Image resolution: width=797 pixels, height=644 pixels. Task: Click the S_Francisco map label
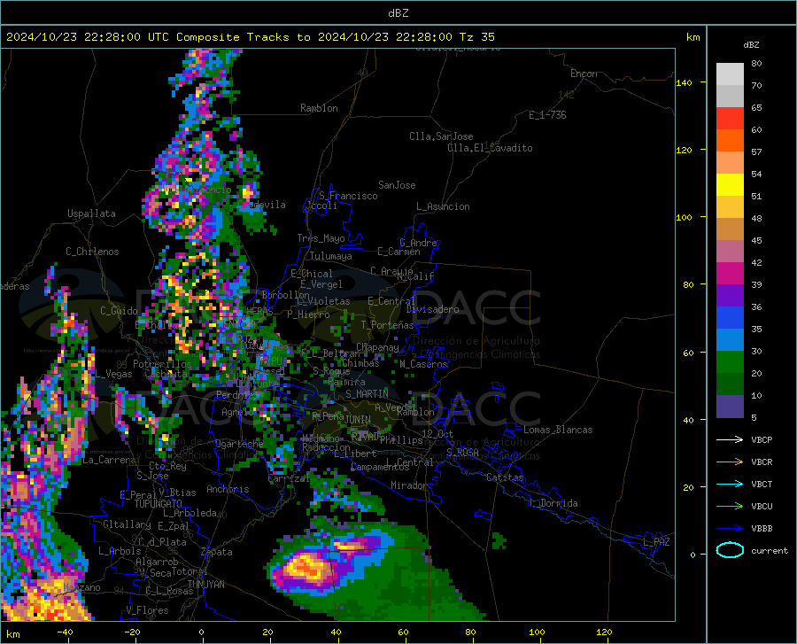(x=348, y=196)
